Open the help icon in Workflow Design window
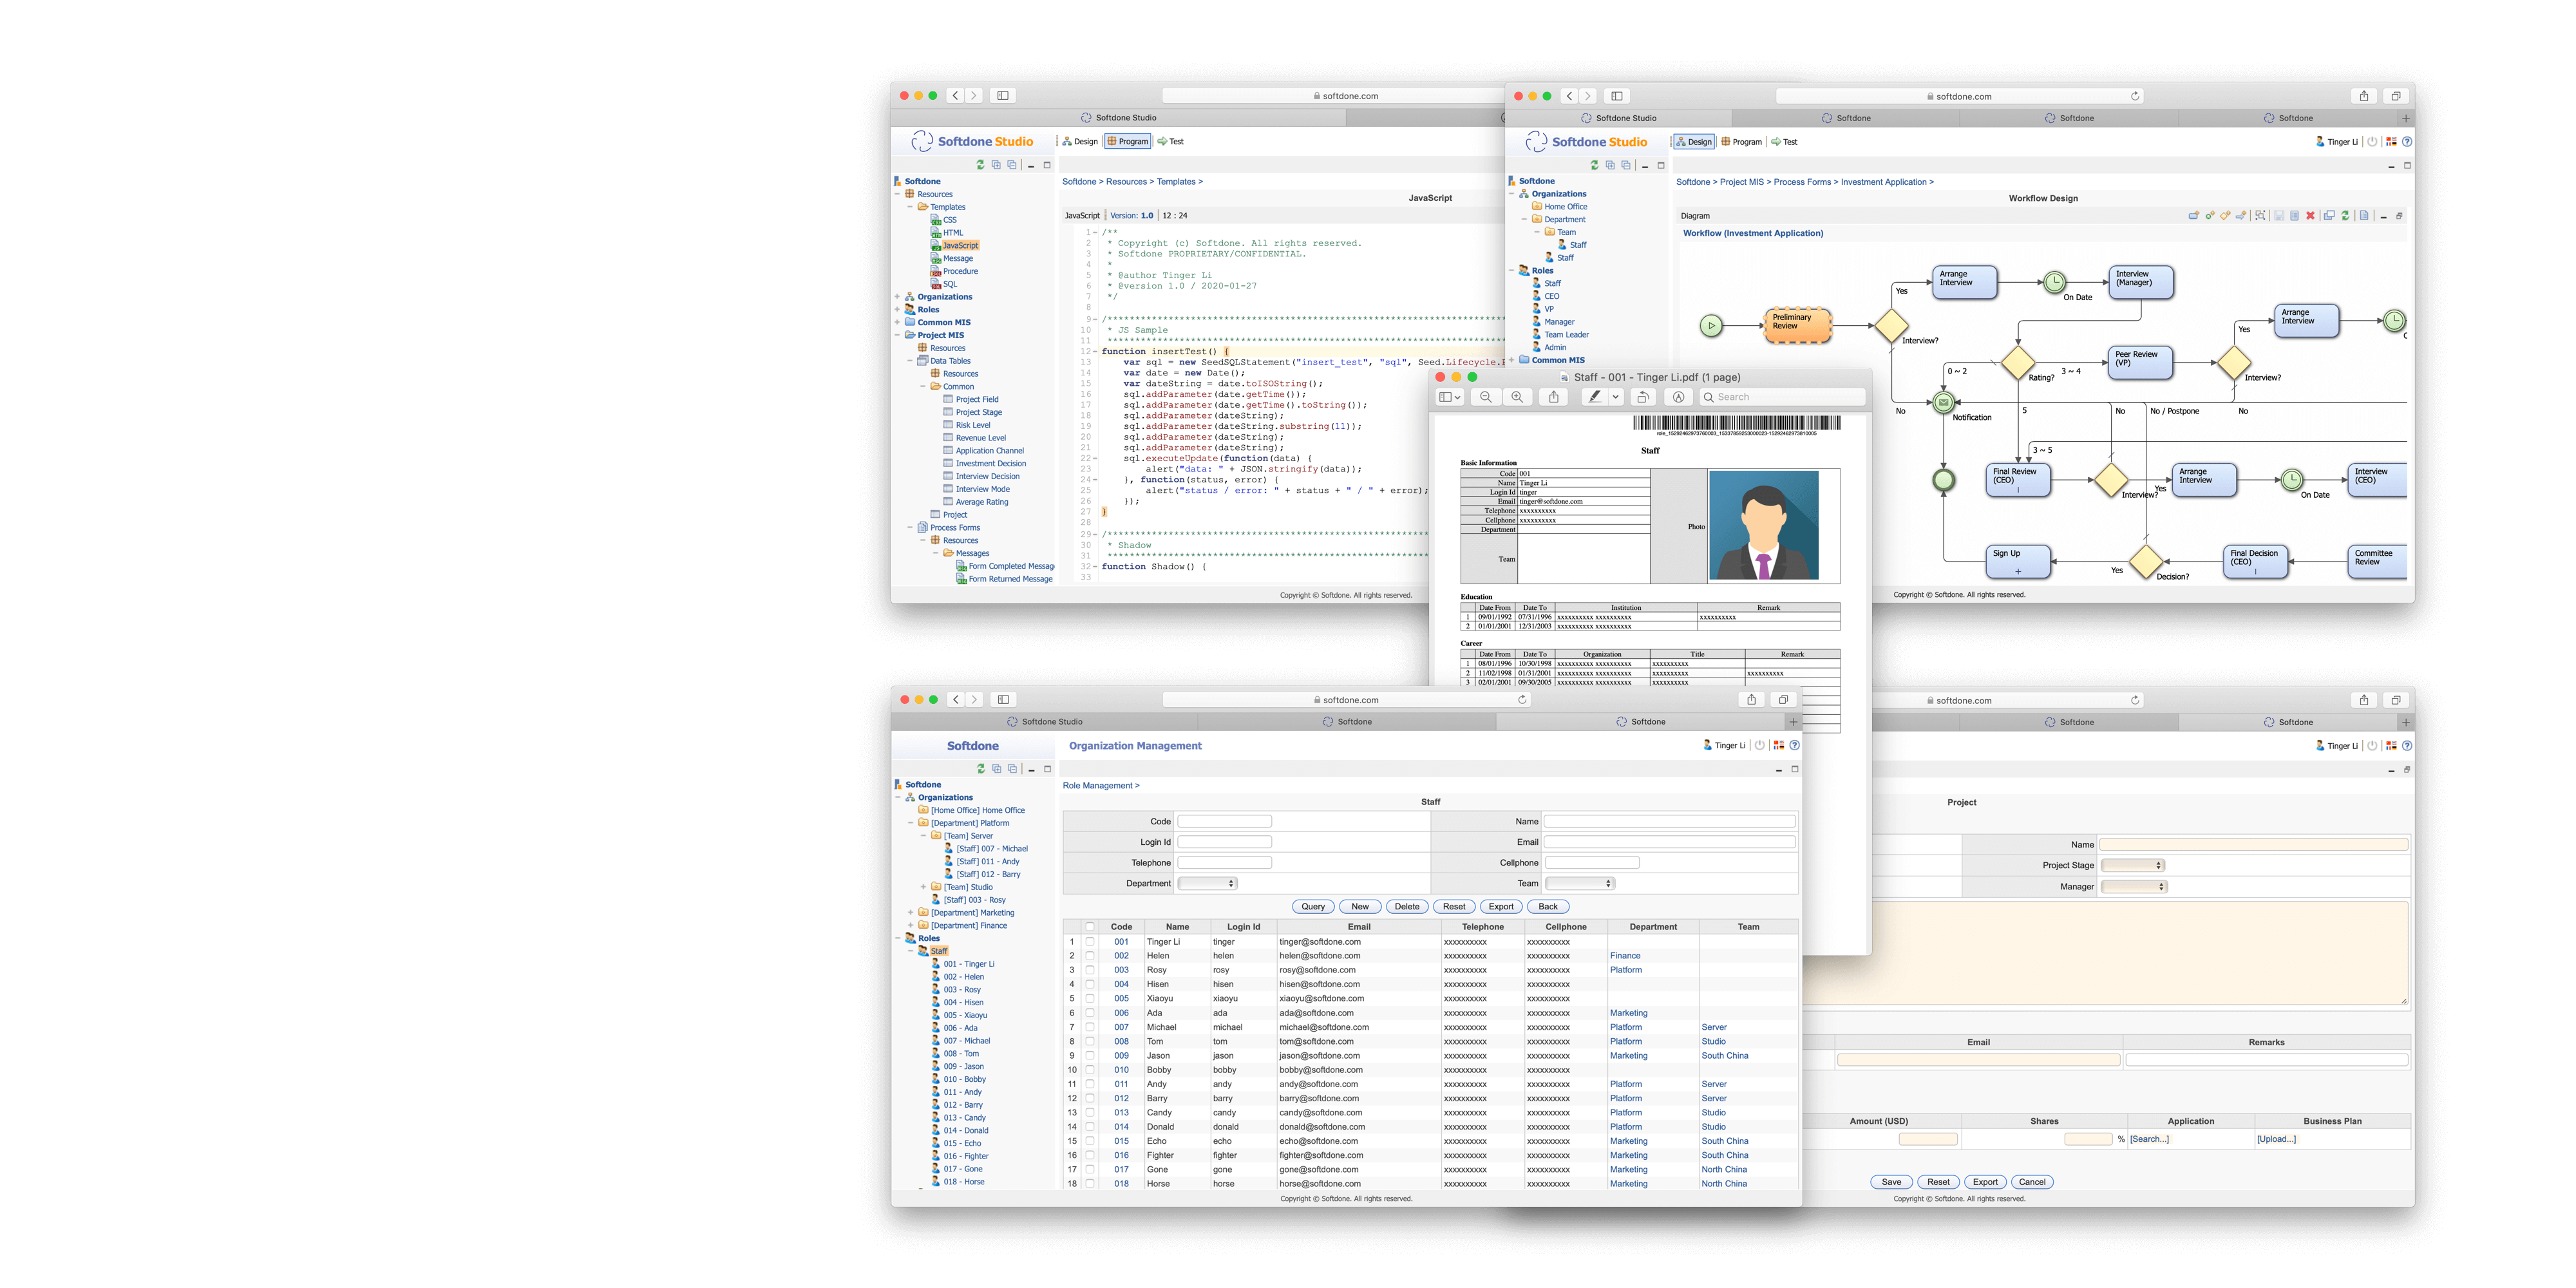Image resolution: width=2576 pixels, height=1288 pixels. tap(2407, 142)
